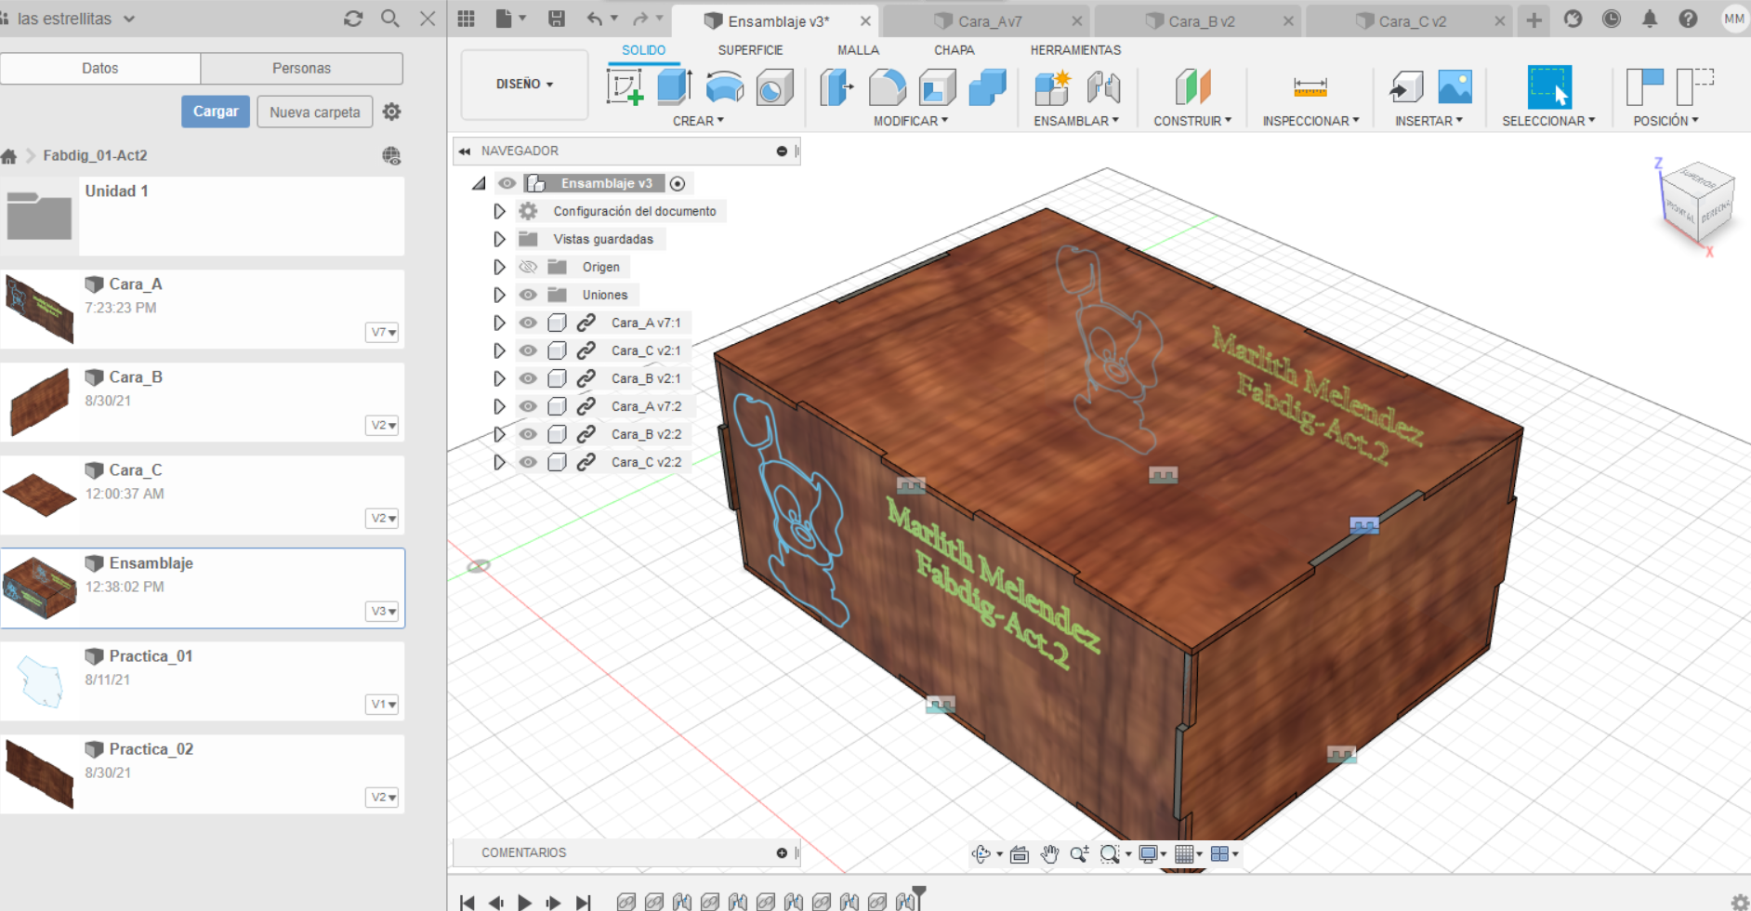Refresh the data panel

(x=353, y=19)
